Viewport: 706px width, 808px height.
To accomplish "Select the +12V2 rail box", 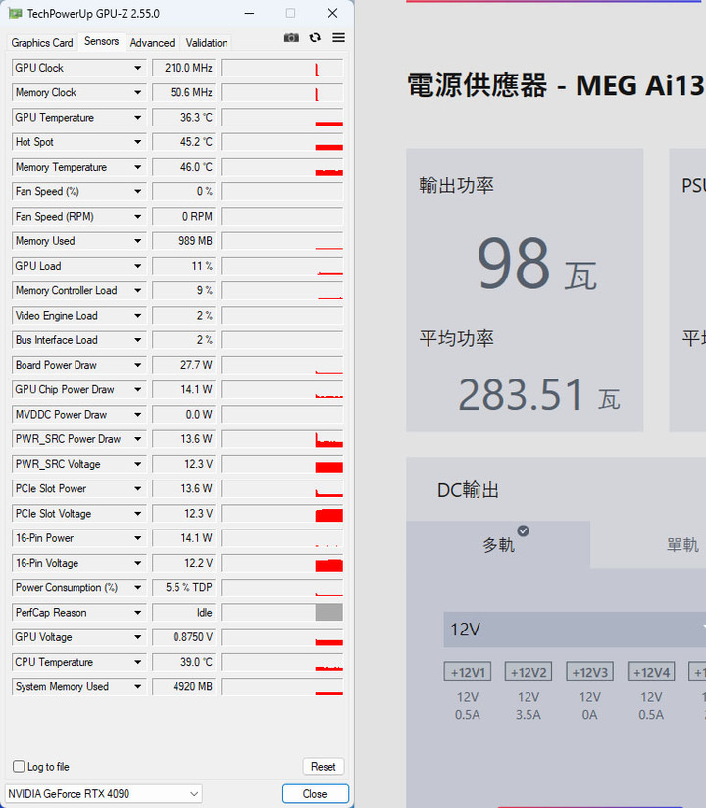I will 529,672.
